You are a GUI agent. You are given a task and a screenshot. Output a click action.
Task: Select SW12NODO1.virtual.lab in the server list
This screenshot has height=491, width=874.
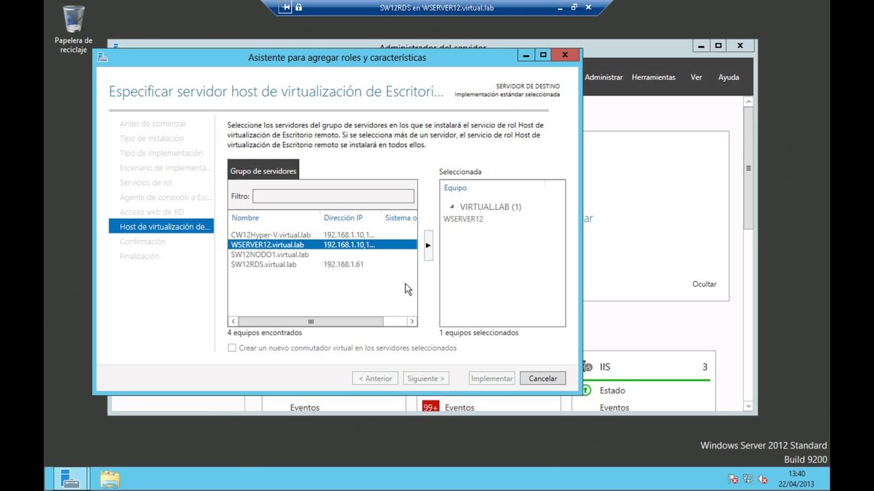tap(322, 254)
